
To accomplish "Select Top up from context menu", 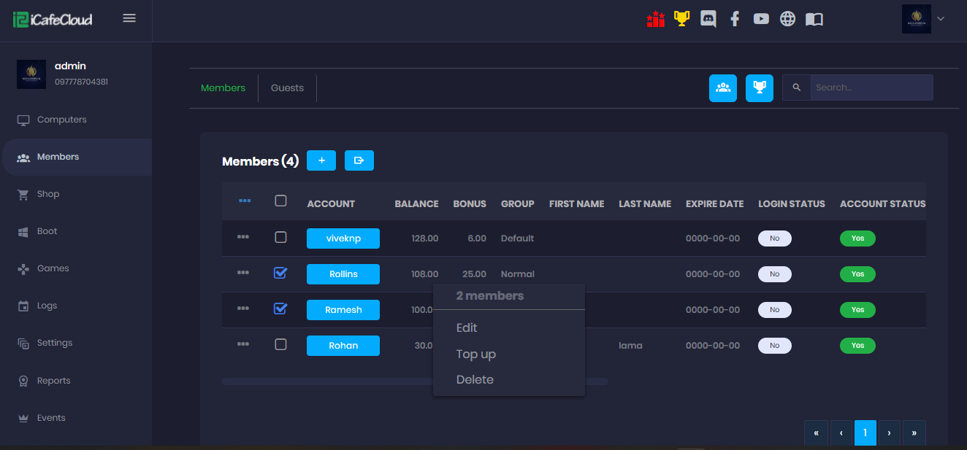I will [475, 354].
